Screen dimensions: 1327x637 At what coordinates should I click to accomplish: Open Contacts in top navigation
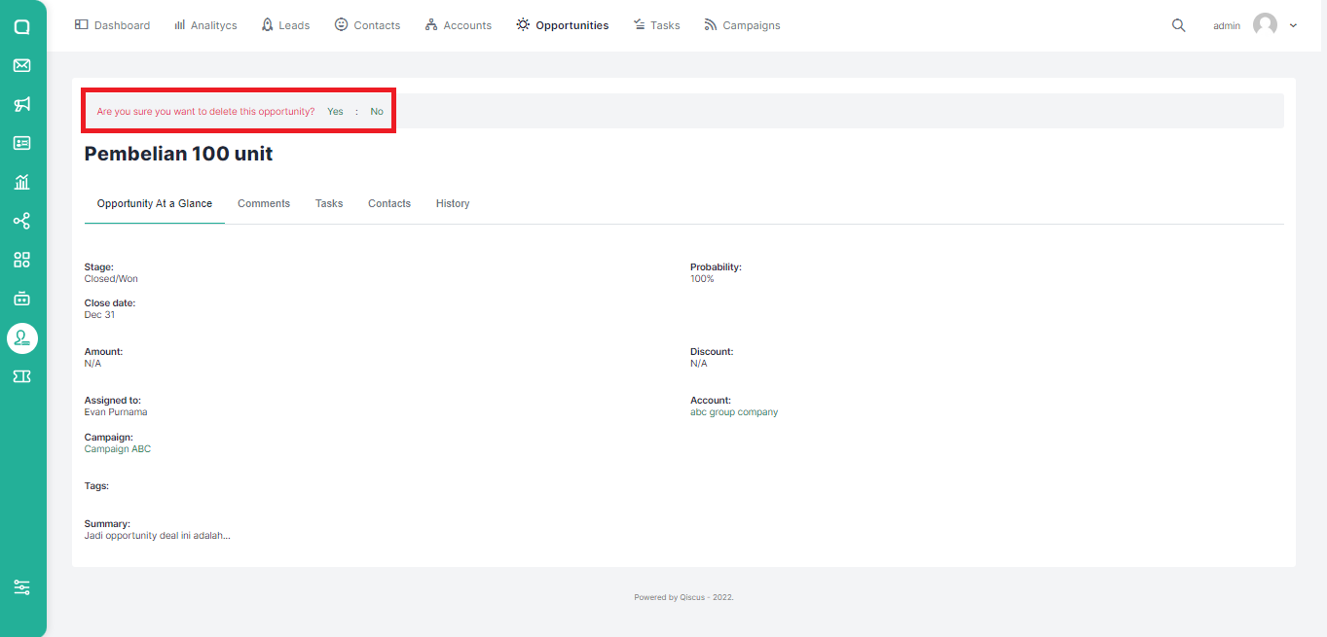[367, 25]
